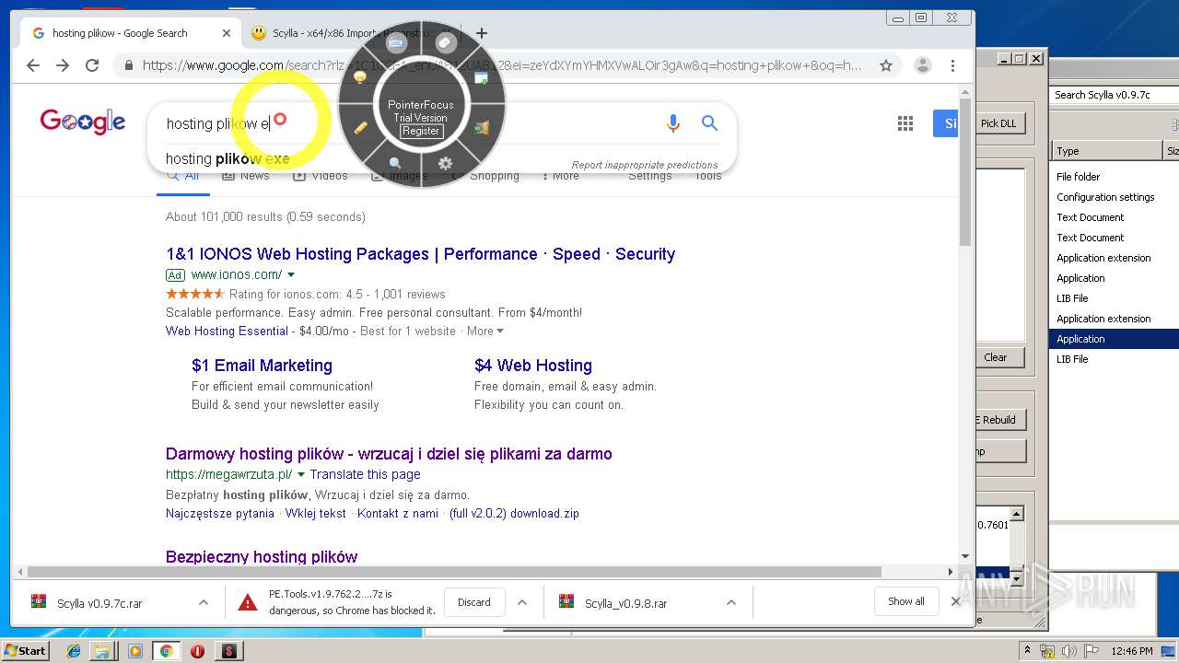Open the $4 Web Hosting sitelink
Viewport: 1179px width, 663px height.
(533, 366)
